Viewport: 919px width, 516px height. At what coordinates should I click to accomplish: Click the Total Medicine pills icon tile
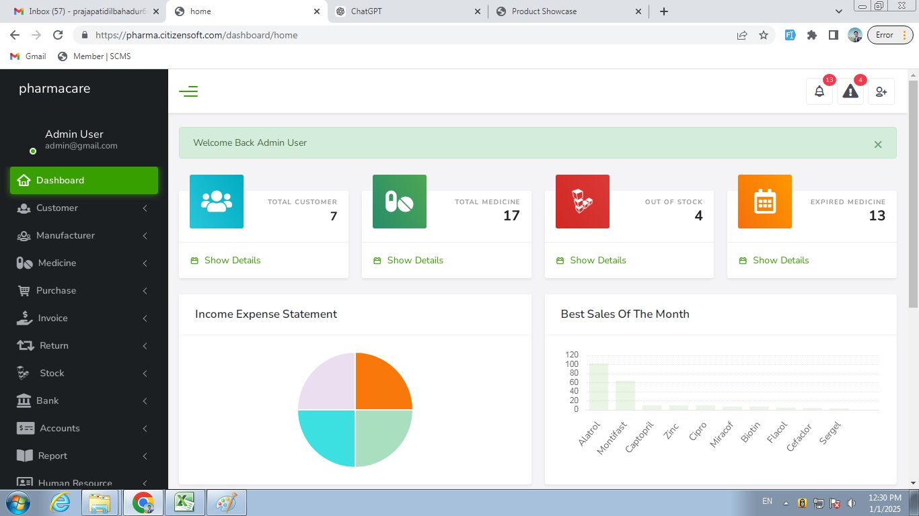point(400,202)
